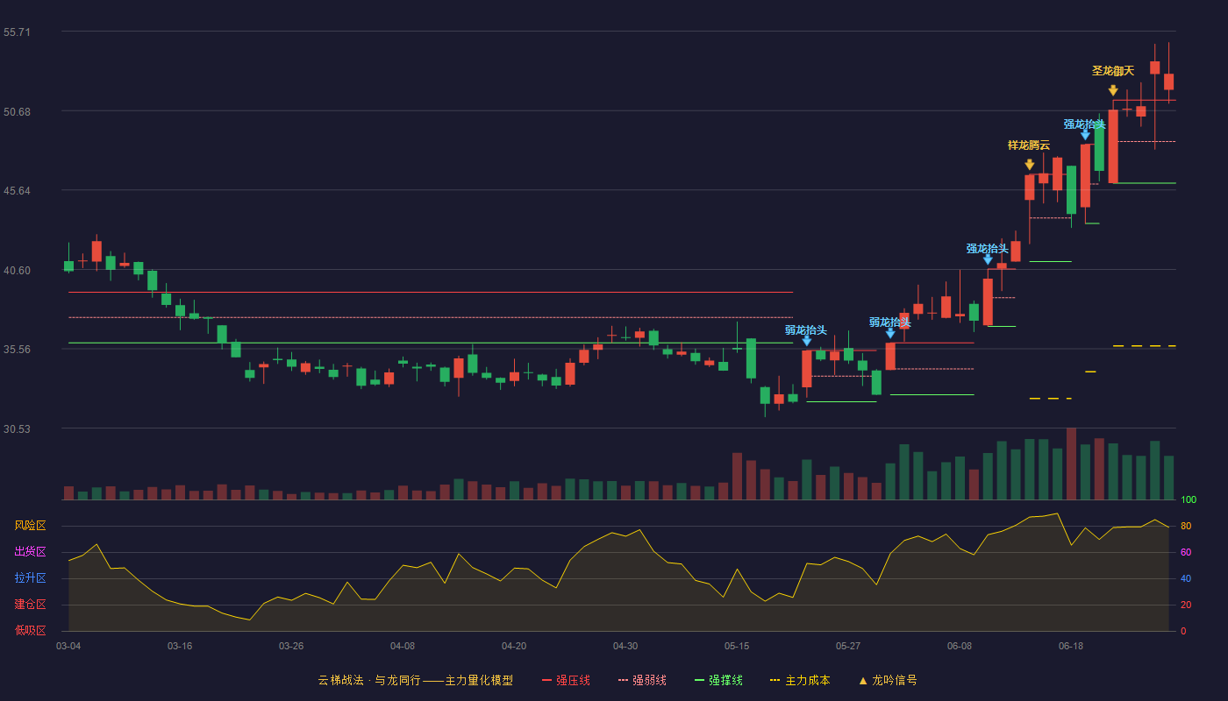Select the 拉升区 zone label

click(31, 578)
